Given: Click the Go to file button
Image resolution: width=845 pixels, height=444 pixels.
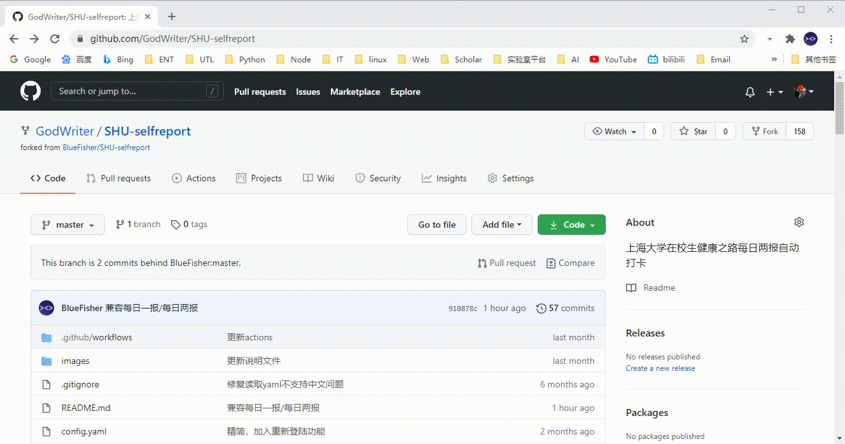Looking at the screenshot, I should coord(436,225).
